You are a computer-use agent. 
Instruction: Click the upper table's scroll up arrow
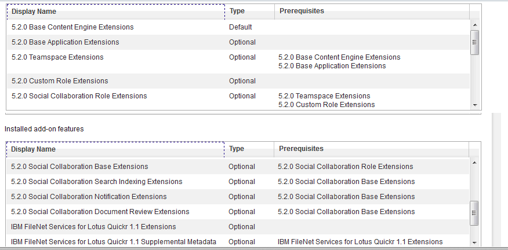click(474, 25)
